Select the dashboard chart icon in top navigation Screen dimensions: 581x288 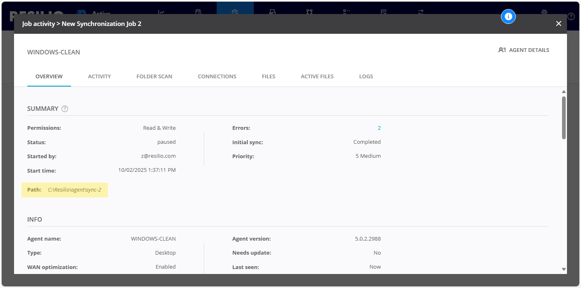[161, 12]
